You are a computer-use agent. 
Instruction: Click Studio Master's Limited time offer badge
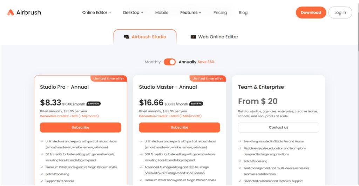(x=208, y=79)
